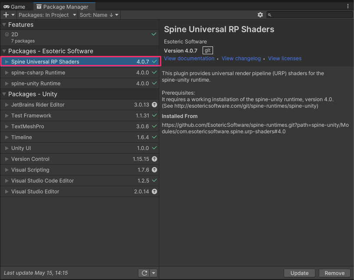
Task: Click the Remove button
Action: (334, 273)
